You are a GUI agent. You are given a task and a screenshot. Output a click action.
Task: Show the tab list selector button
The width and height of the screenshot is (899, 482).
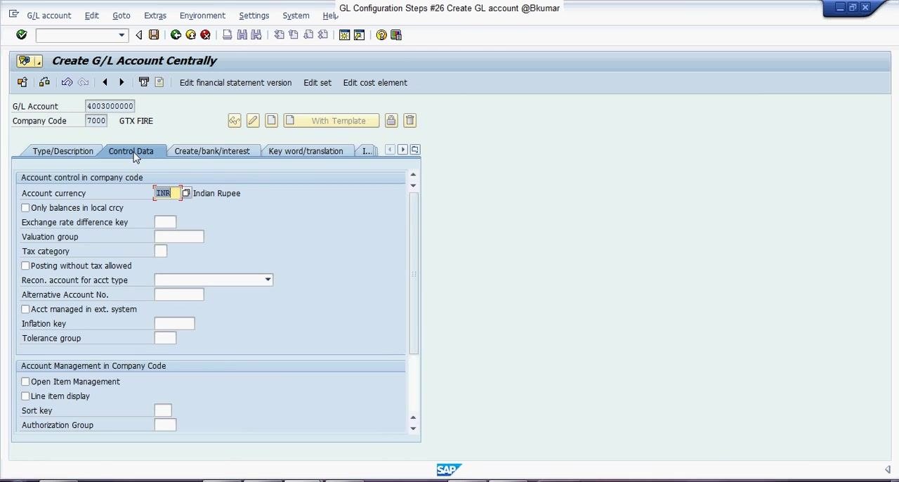[x=415, y=150]
